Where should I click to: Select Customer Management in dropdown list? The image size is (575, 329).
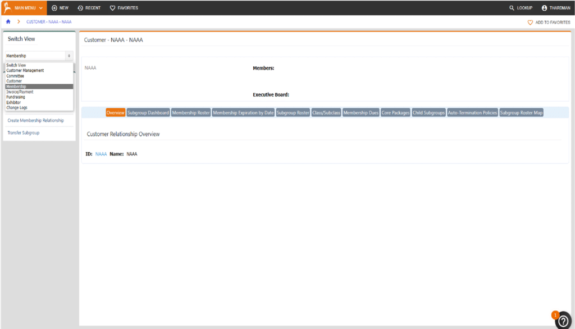[39, 70]
